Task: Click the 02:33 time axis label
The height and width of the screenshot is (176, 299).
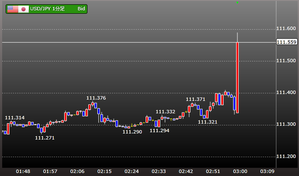Action: click(159, 171)
